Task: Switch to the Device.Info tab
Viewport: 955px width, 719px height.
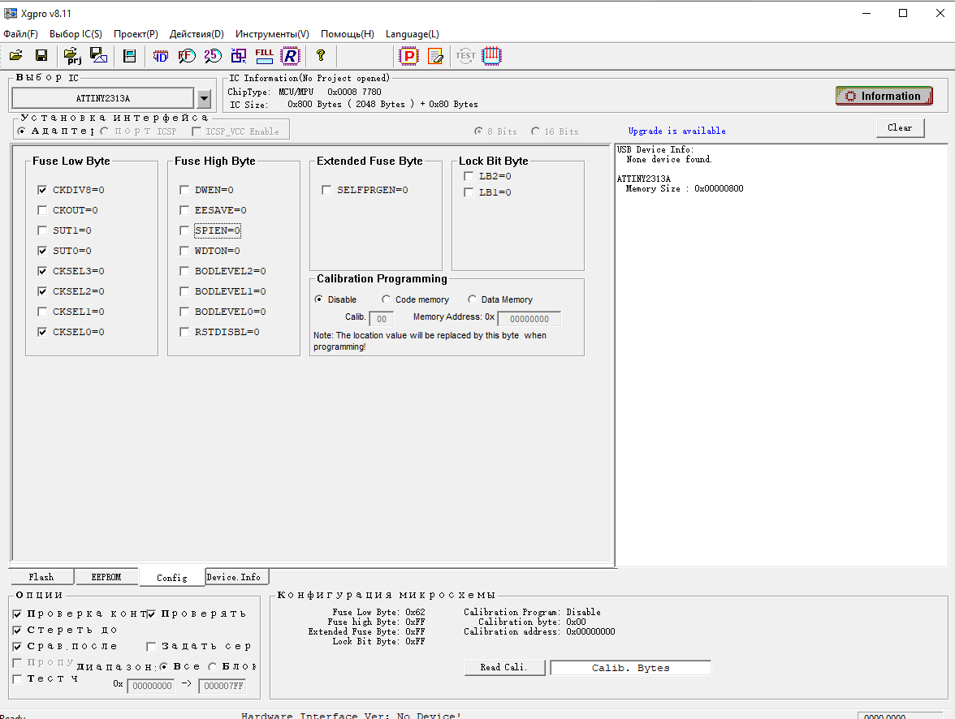Action: point(234,577)
